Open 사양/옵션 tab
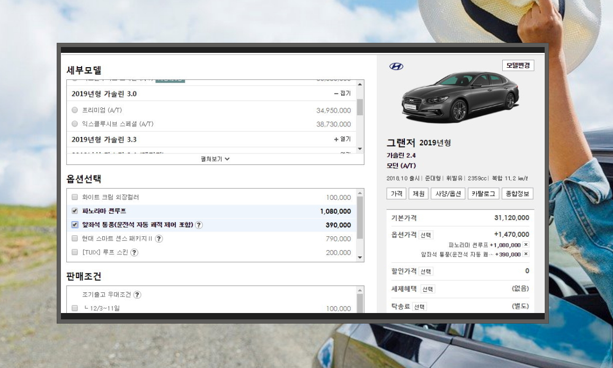 point(448,194)
